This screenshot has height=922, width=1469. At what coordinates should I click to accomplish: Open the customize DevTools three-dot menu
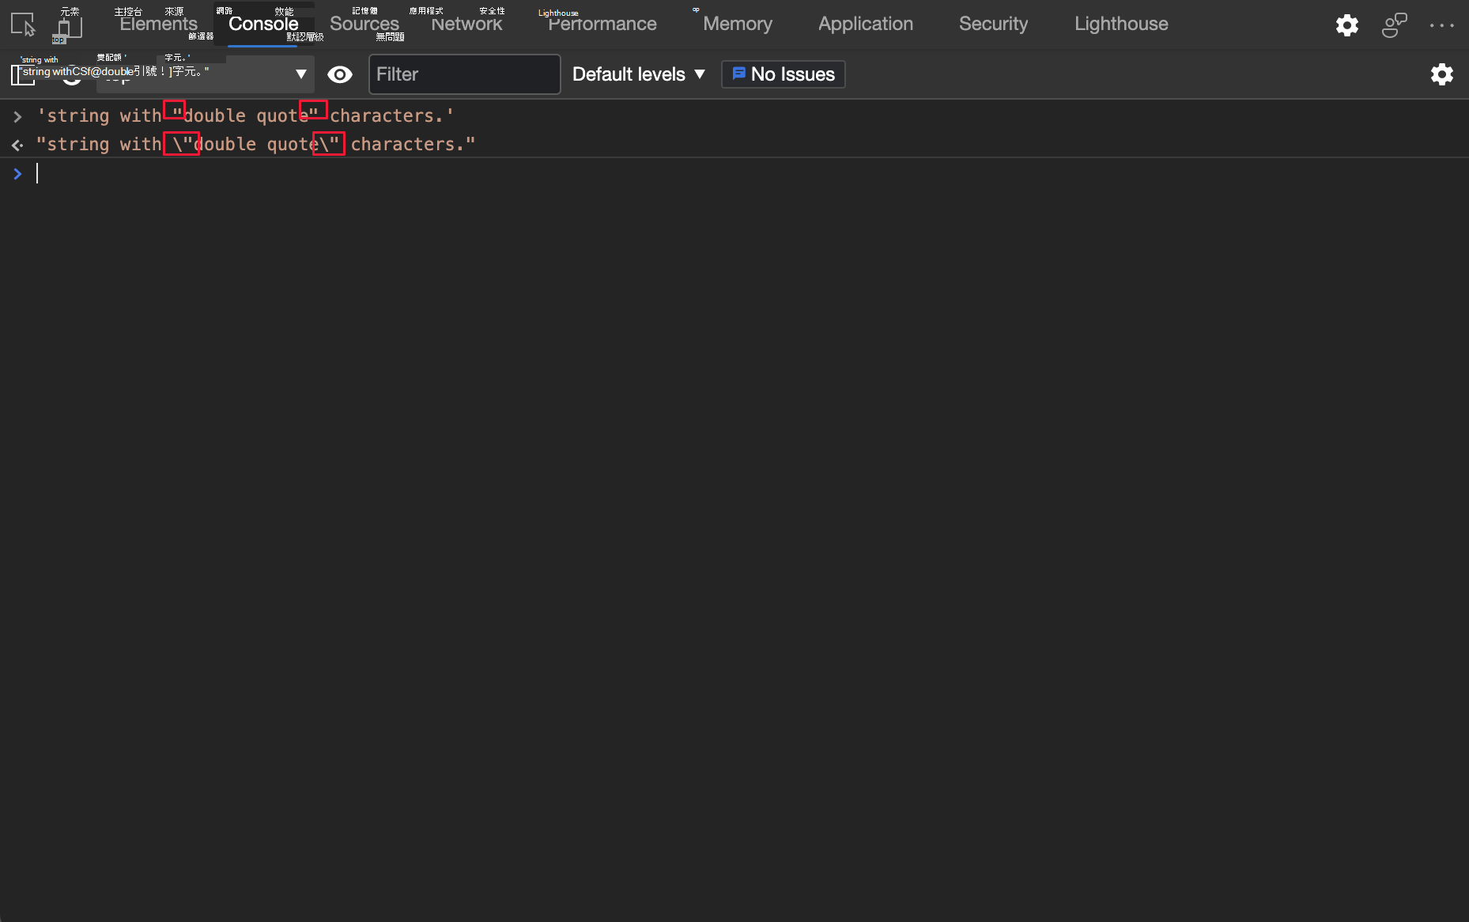(1442, 25)
